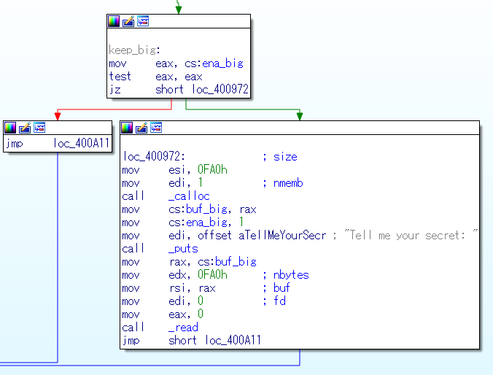The image size is (493, 375).
Task: Click the _puts call target
Action: pyautogui.click(x=183, y=249)
